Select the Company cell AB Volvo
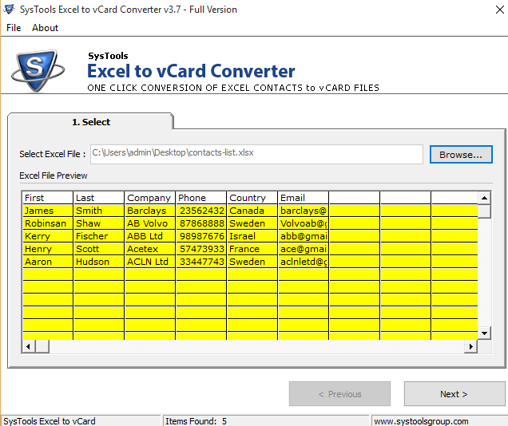Viewport: 508px width, 426px height. pyautogui.click(x=149, y=223)
